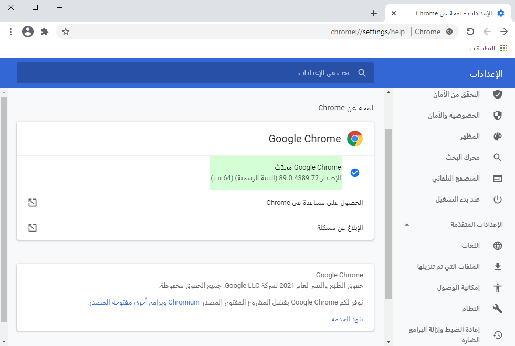Click الحصول على مساعدة في Chrome row
The image size is (515, 346).
point(195,203)
